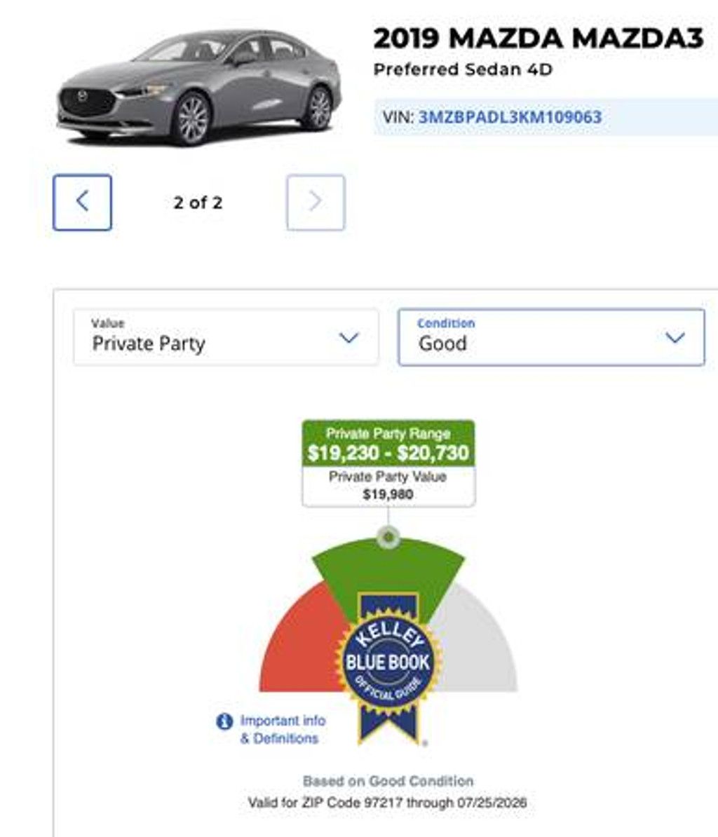Click the Kelley Blue Book badge logo
The image size is (718, 837).
[388, 667]
